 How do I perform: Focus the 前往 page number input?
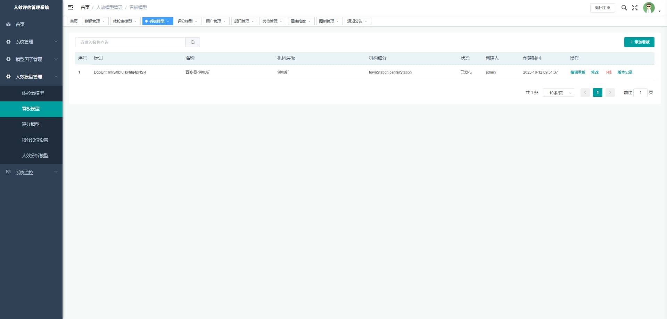pos(640,93)
